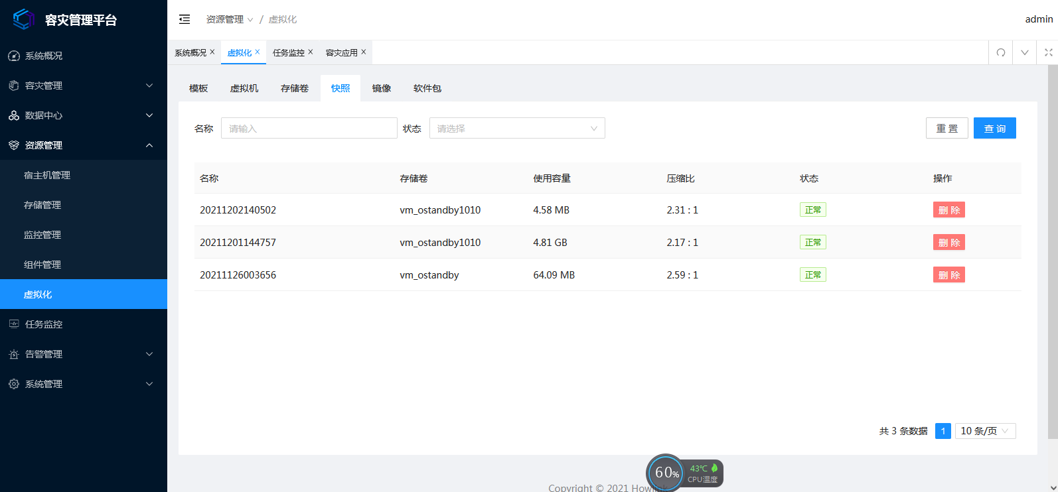Click the 数据中心 sidebar icon

tap(14, 115)
